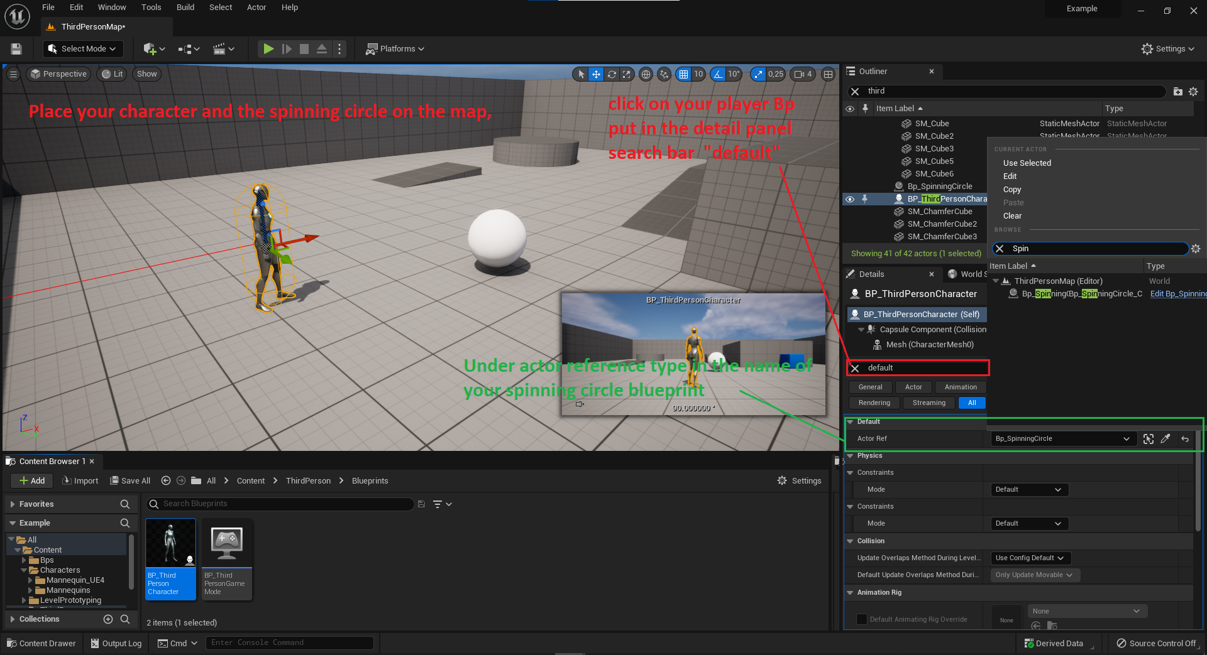Activate the translate move gizmo tool
This screenshot has height=655, width=1207.
(596, 74)
